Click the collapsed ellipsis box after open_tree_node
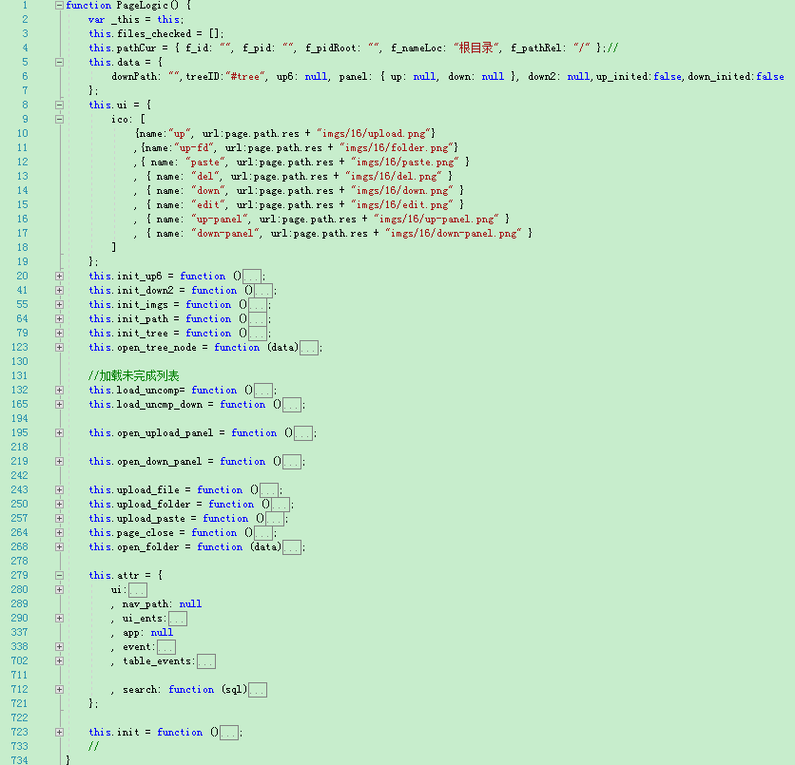This screenshot has width=795, height=765. pyautogui.click(x=309, y=348)
